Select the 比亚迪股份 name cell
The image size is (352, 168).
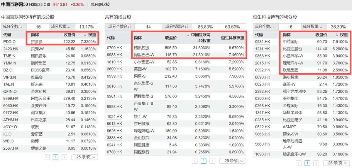292,49
